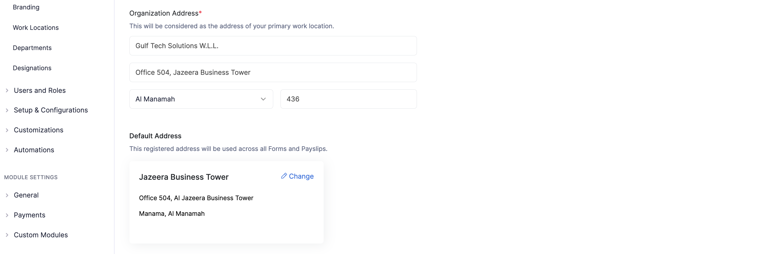
Task: Click Office 504 address line field
Action: (x=273, y=73)
